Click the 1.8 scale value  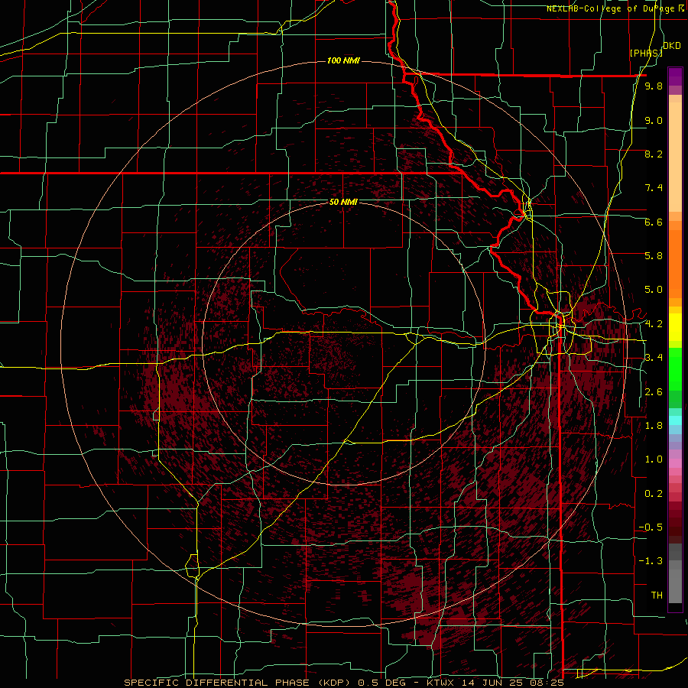(654, 426)
